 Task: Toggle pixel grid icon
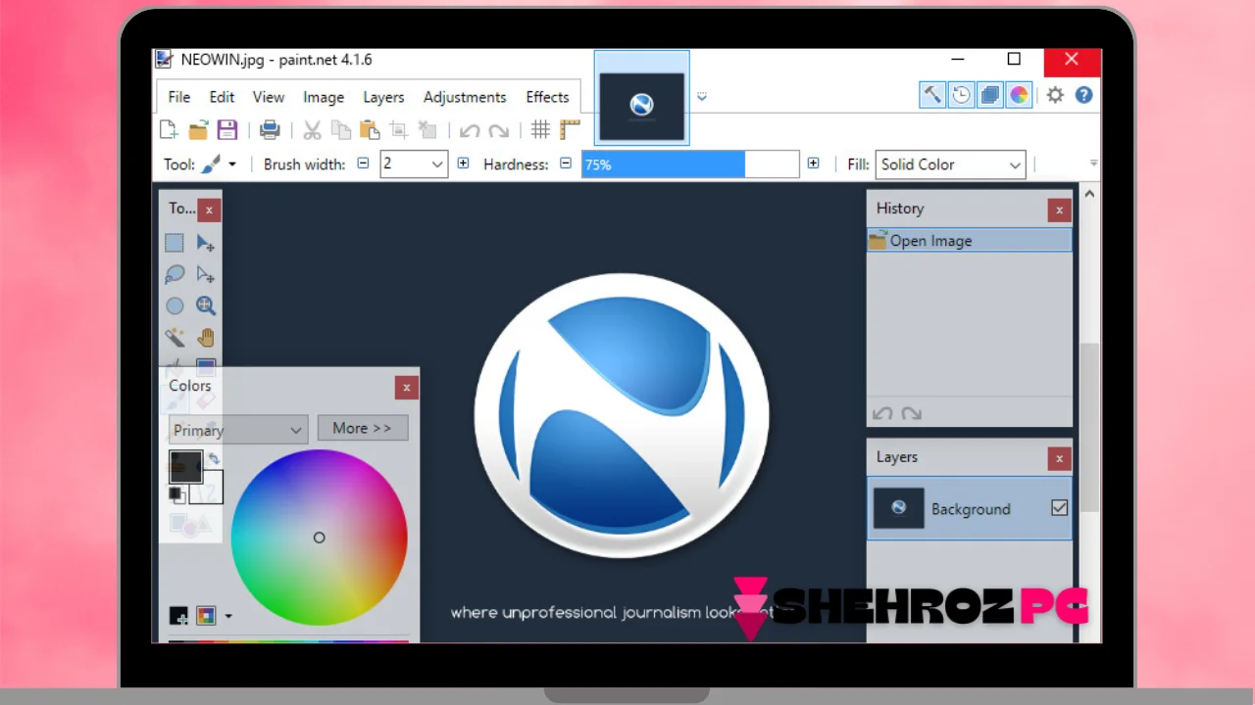tap(540, 129)
